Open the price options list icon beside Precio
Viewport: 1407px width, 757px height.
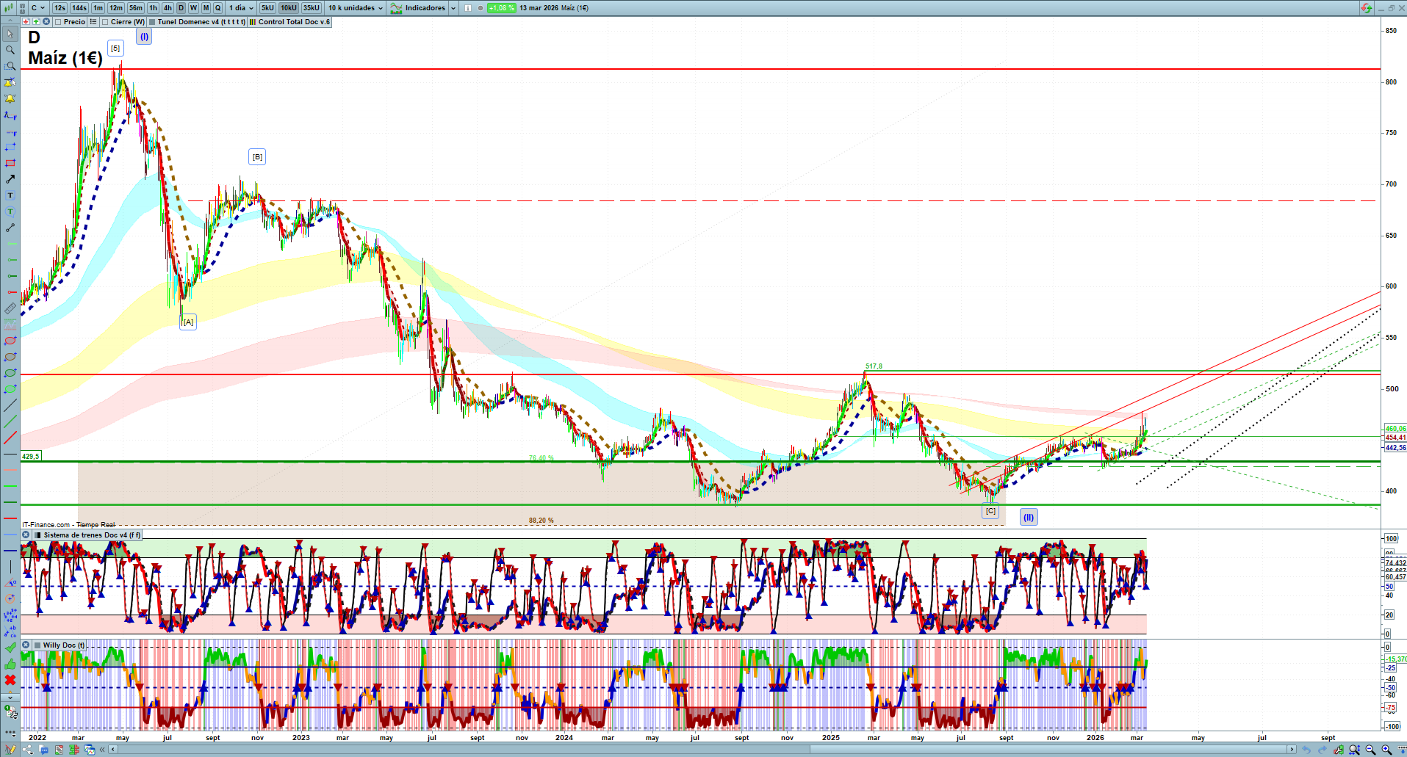coord(93,22)
